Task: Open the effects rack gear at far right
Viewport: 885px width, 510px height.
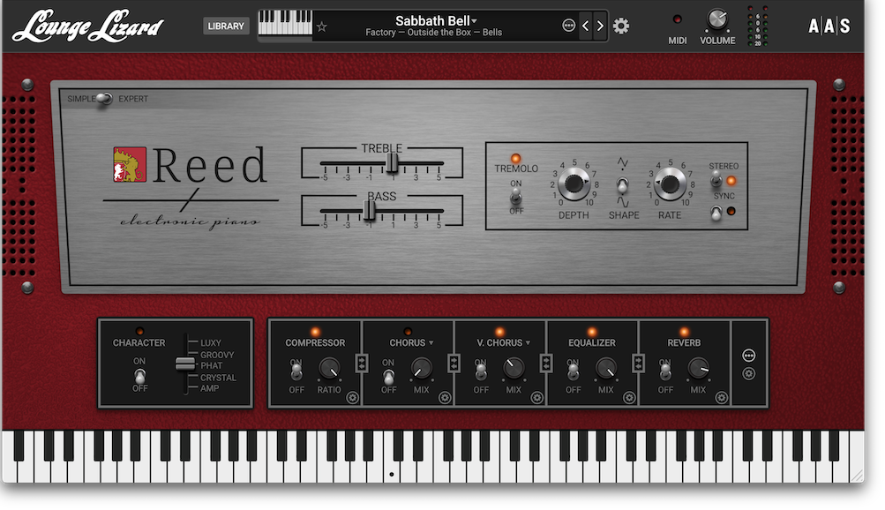Action: pos(749,373)
